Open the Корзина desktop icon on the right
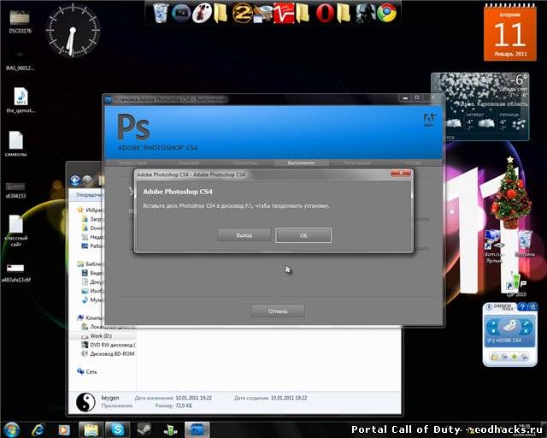The image size is (547, 438). [525, 244]
